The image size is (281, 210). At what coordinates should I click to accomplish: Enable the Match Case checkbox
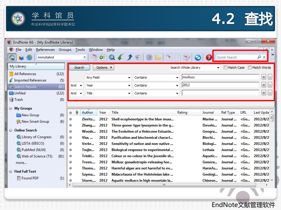coord(226,67)
